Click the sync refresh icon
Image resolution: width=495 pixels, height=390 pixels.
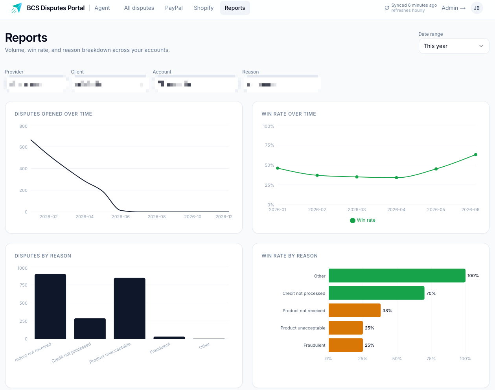[387, 8]
